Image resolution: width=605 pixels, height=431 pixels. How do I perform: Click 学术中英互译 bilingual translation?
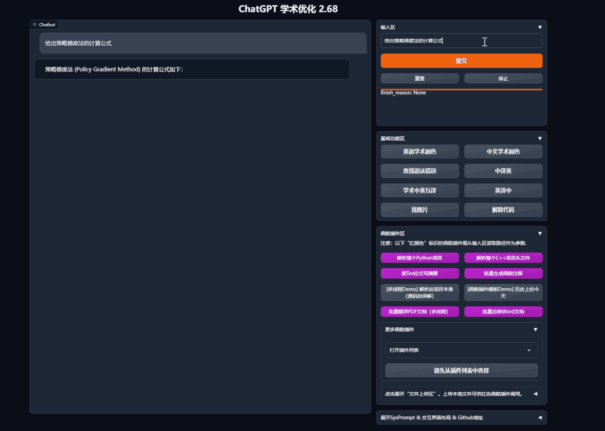420,190
